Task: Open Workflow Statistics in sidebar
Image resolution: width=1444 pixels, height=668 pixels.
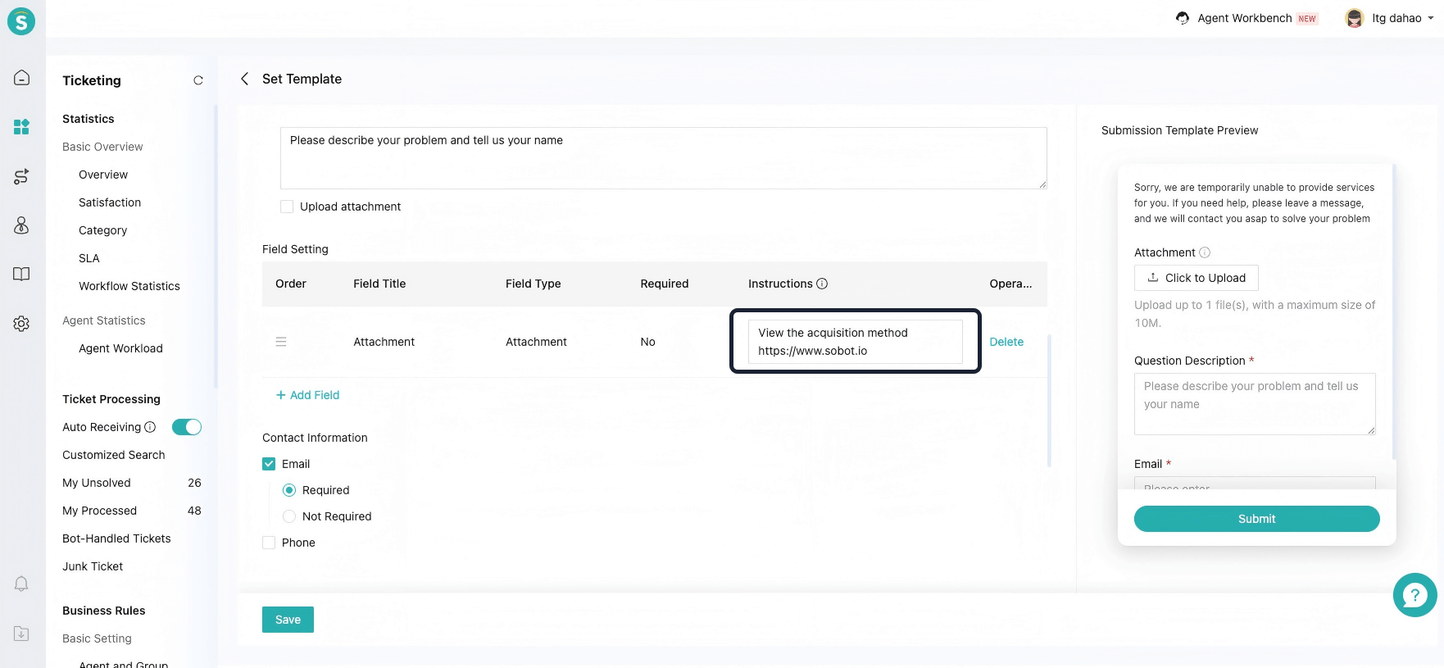Action: point(129,286)
